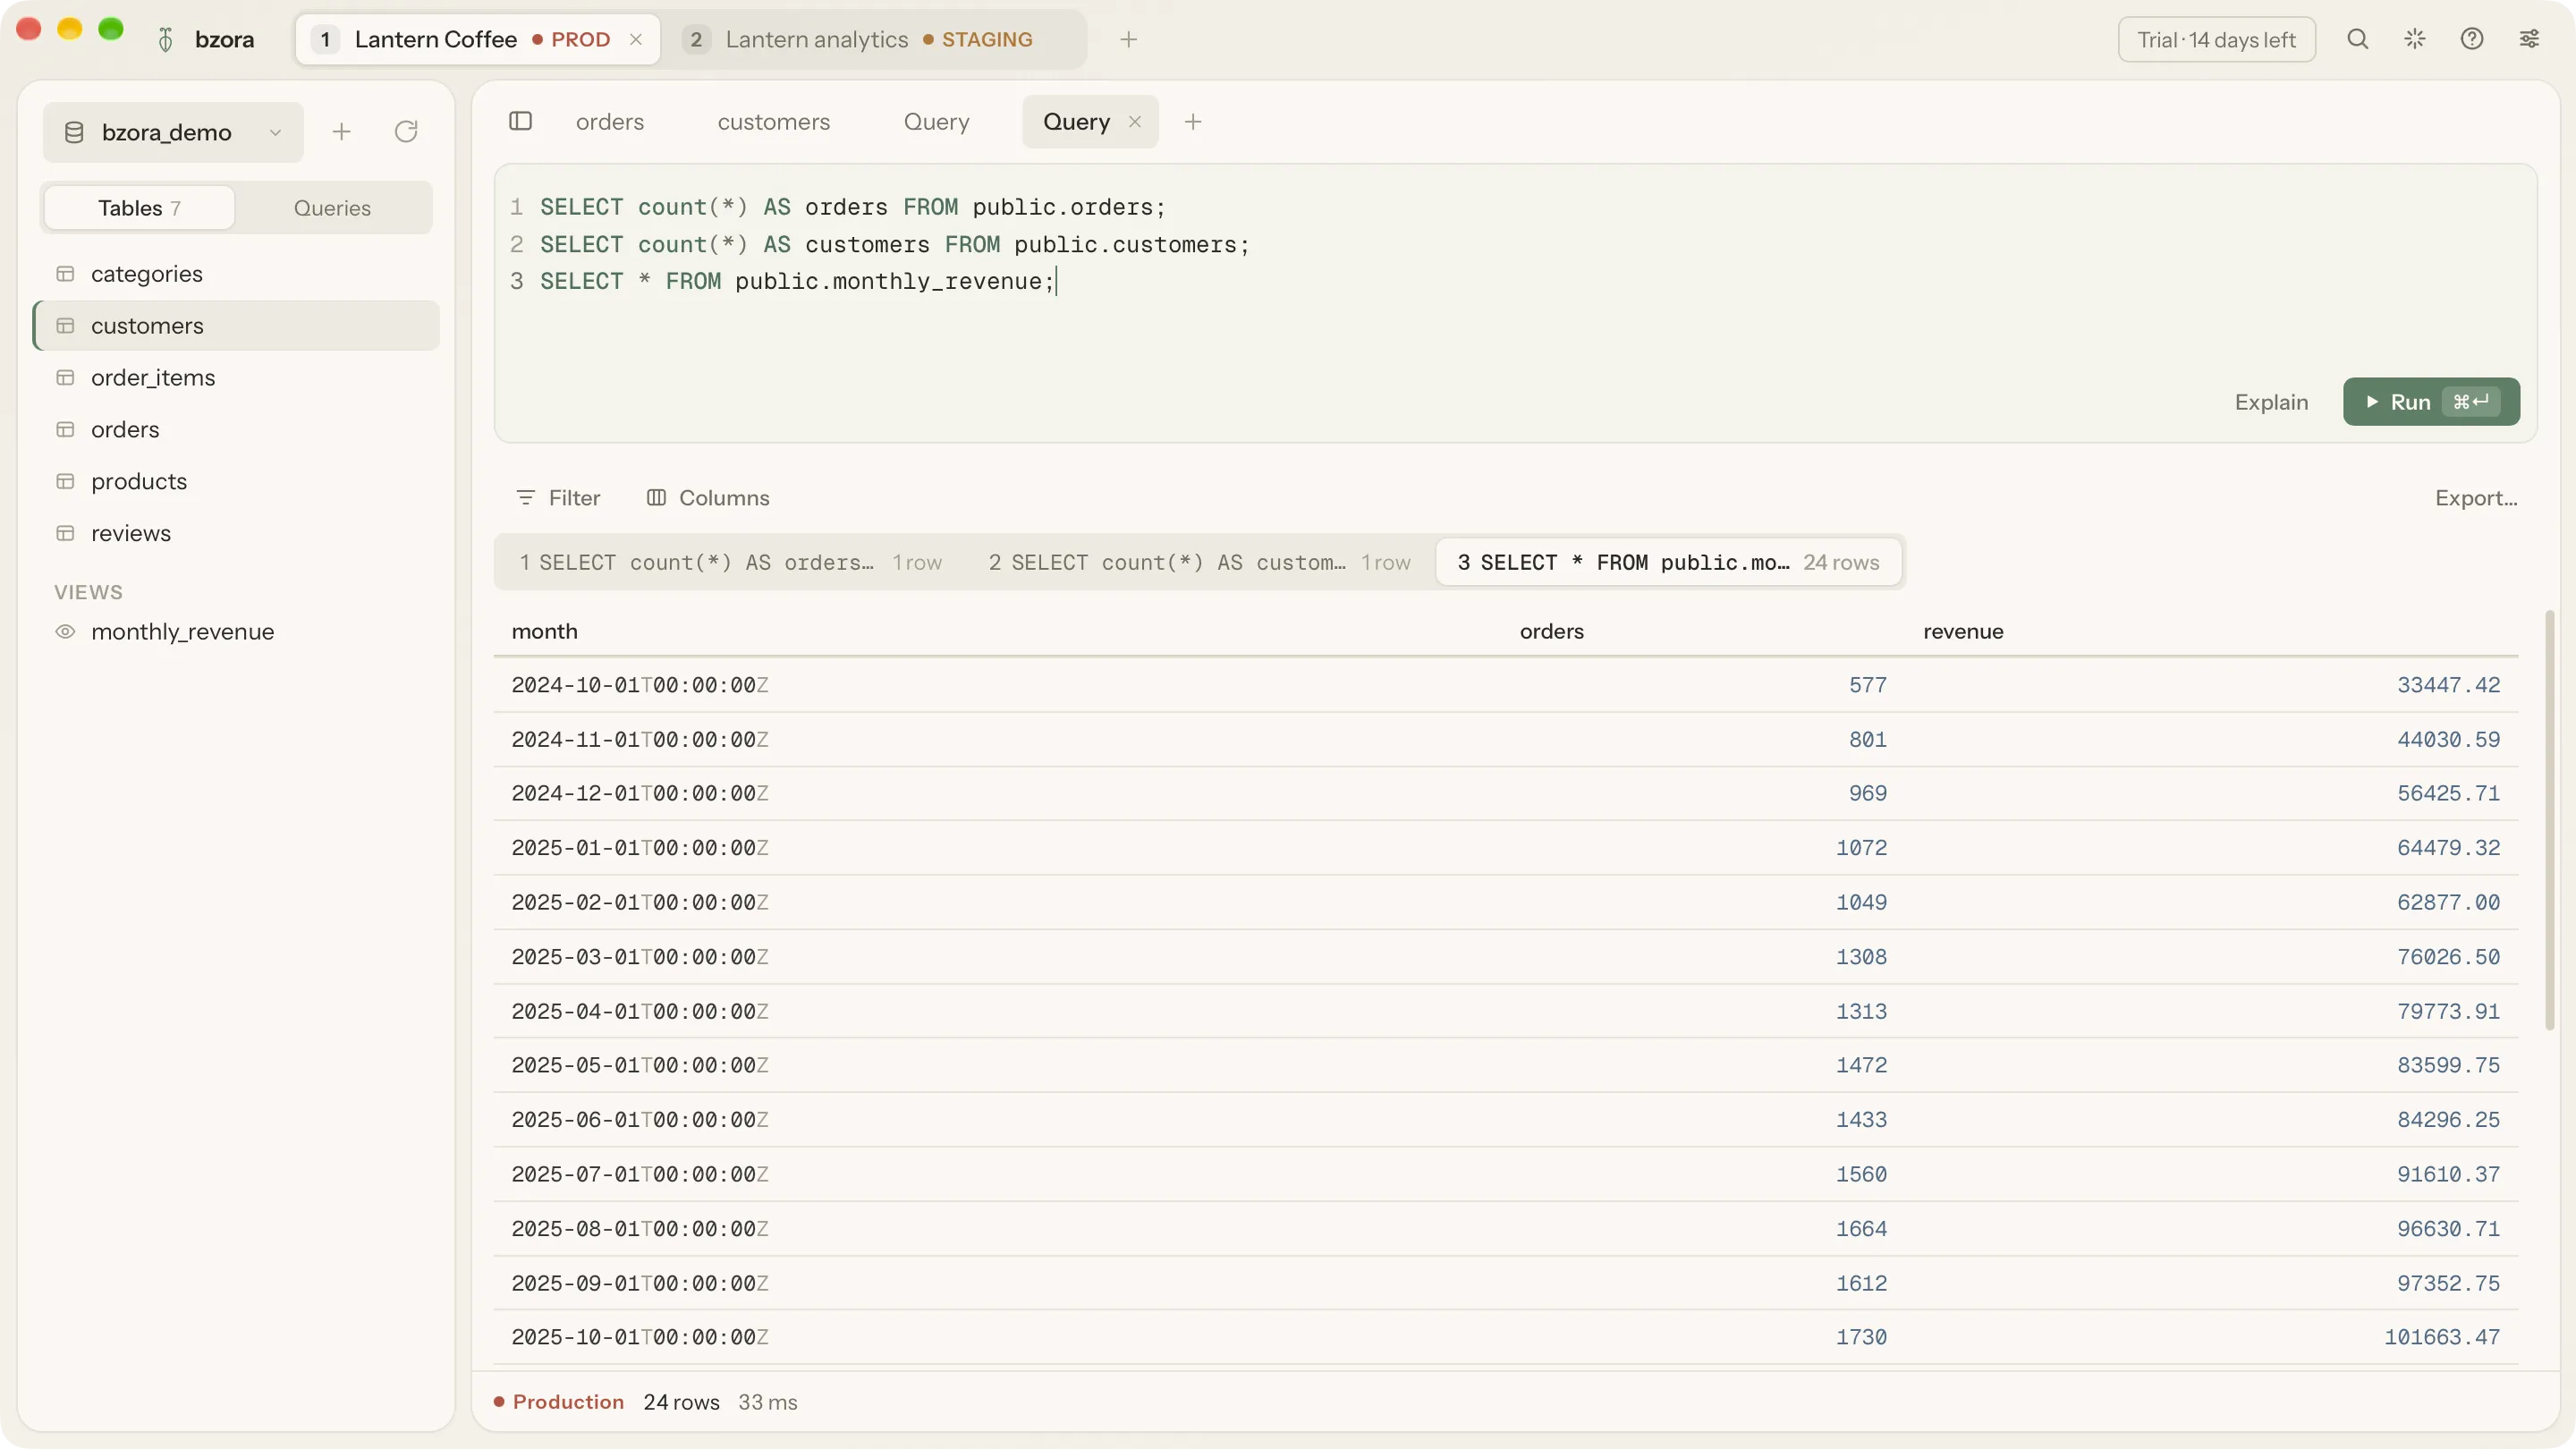The height and width of the screenshot is (1449, 2576).
Task: Open the help question mark icon
Action: [2471, 39]
